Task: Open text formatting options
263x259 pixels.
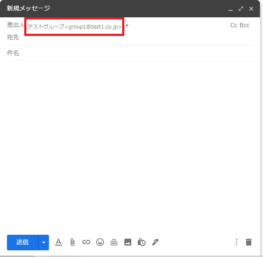Action: pyautogui.click(x=58, y=242)
